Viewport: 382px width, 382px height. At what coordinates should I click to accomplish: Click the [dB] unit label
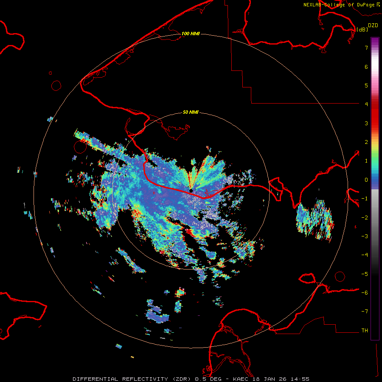(x=362, y=29)
